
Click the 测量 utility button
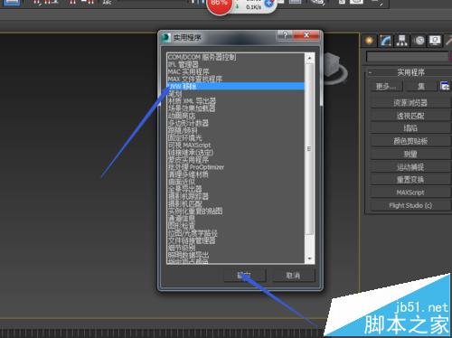[410, 154]
